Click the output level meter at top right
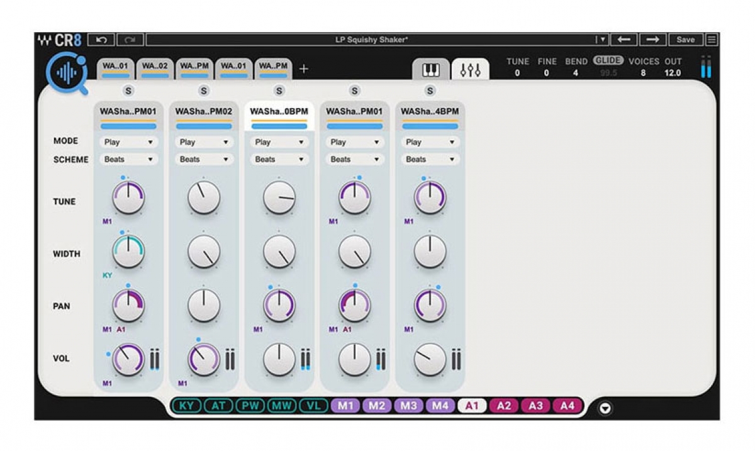 click(x=707, y=67)
